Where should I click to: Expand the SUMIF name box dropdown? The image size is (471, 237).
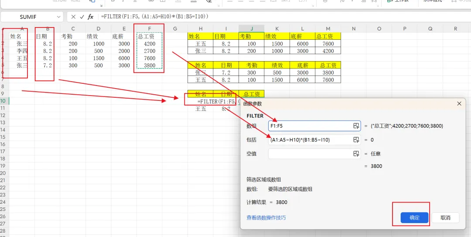point(58,17)
